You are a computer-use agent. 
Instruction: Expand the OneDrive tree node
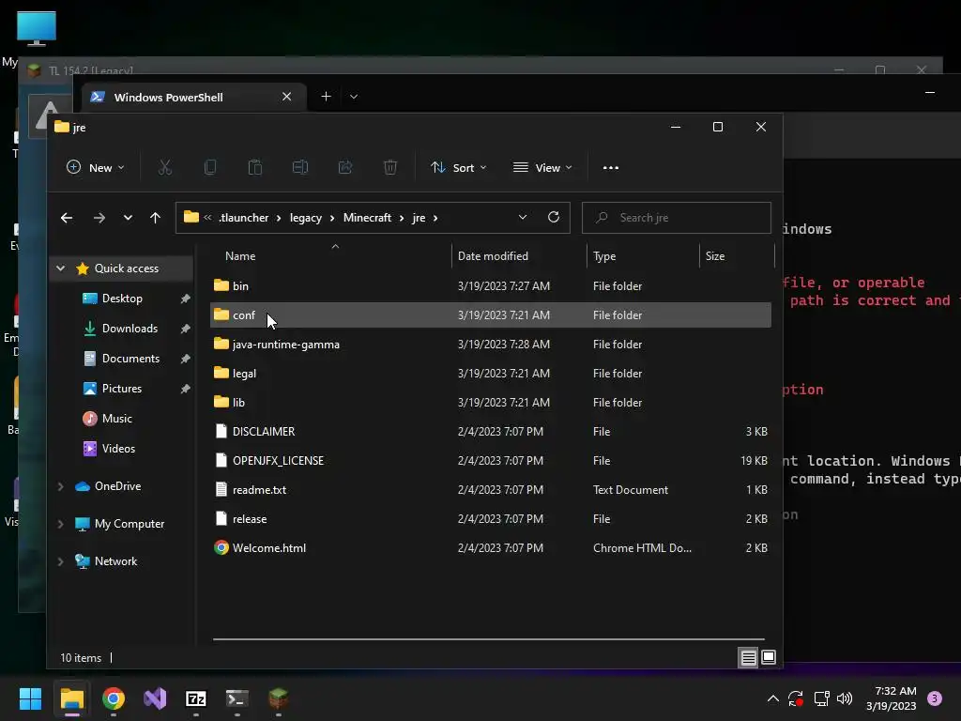[x=61, y=486]
